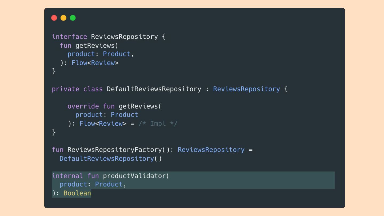
Task: Click the ReviewsRepository return type of the factory function
Action: coord(211,150)
